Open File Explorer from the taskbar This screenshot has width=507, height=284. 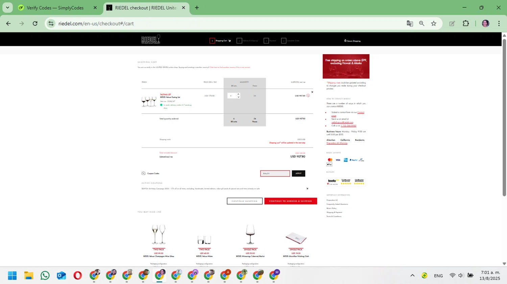(x=29, y=276)
